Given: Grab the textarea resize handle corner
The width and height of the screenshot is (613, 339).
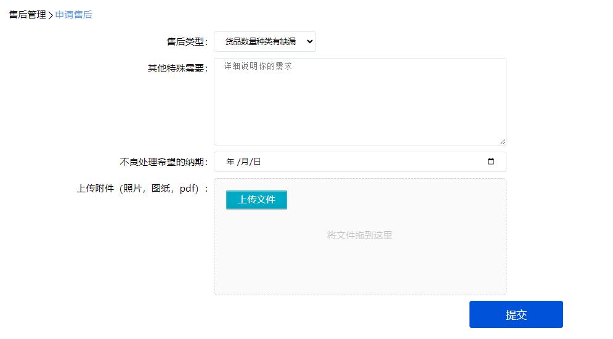Looking at the screenshot, I should click(x=502, y=141).
